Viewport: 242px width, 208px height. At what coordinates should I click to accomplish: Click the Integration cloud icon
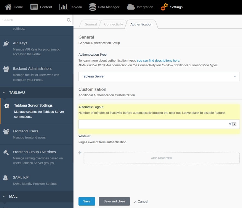(131, 7)
